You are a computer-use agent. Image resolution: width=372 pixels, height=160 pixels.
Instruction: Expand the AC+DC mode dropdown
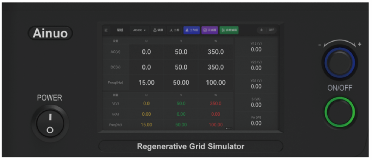(x=139, y=30)
